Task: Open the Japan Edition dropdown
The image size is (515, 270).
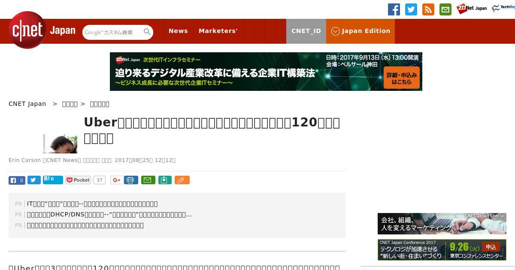Action: (x=360, y=31)
